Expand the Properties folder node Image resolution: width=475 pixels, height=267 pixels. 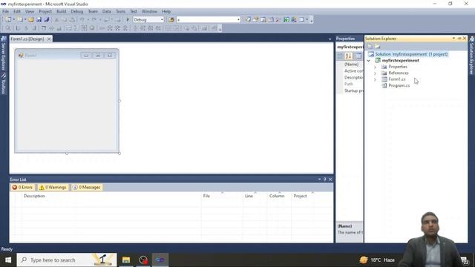click(x=375, y=67)
